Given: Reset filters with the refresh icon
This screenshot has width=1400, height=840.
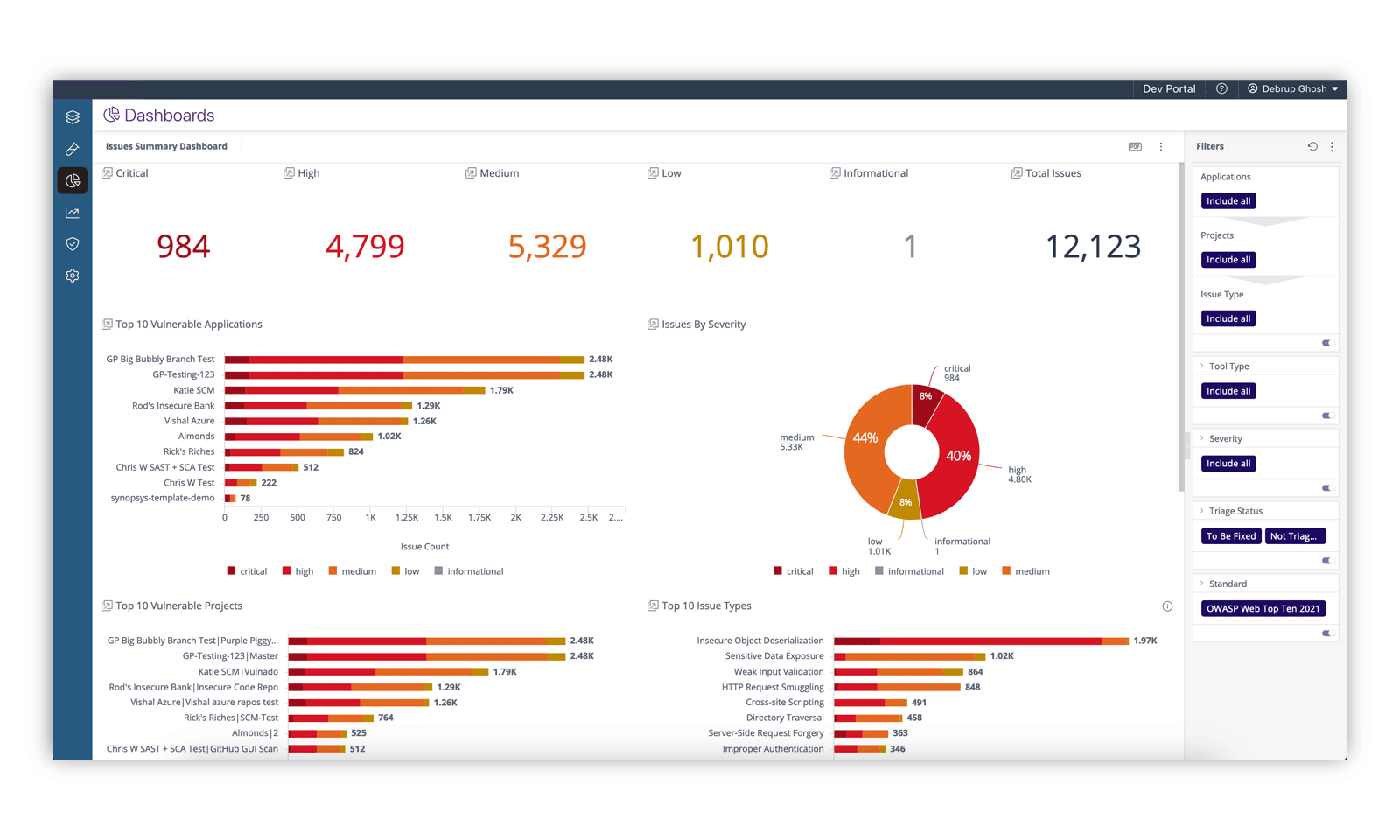Looking at the screenshot, I should pyautogui.click(x=1312, y=147).
